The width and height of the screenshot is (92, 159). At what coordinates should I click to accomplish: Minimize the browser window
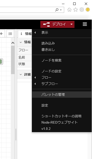point(63,4)
